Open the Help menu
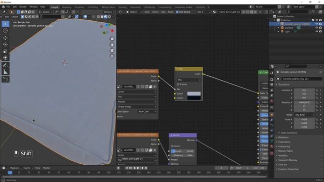 43,7
